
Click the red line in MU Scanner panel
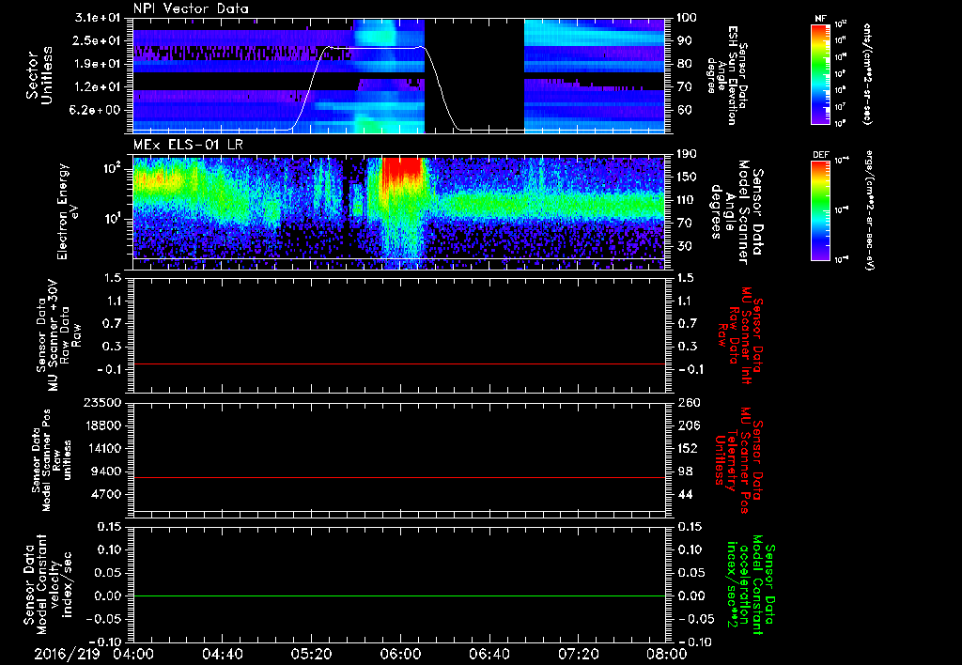pos(399,363)
